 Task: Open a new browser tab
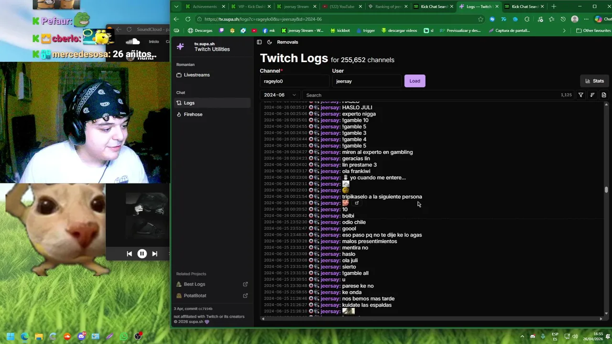point(554,7)
